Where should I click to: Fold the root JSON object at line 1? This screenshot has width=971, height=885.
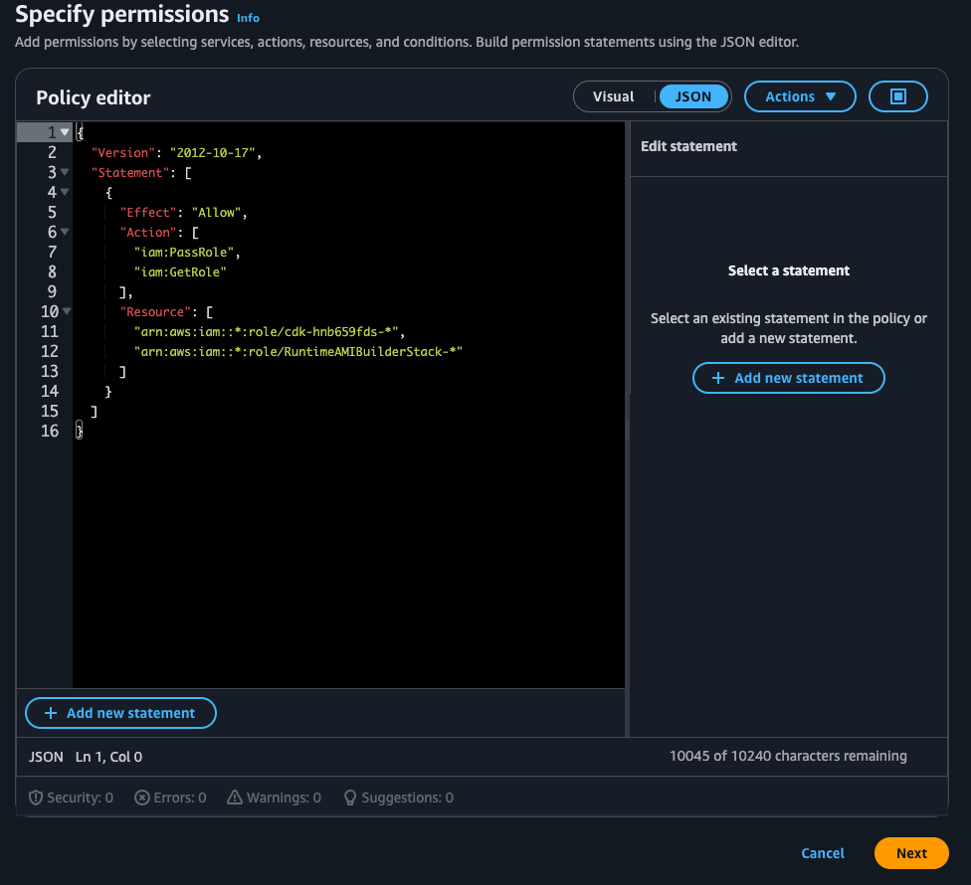[66, 132]
